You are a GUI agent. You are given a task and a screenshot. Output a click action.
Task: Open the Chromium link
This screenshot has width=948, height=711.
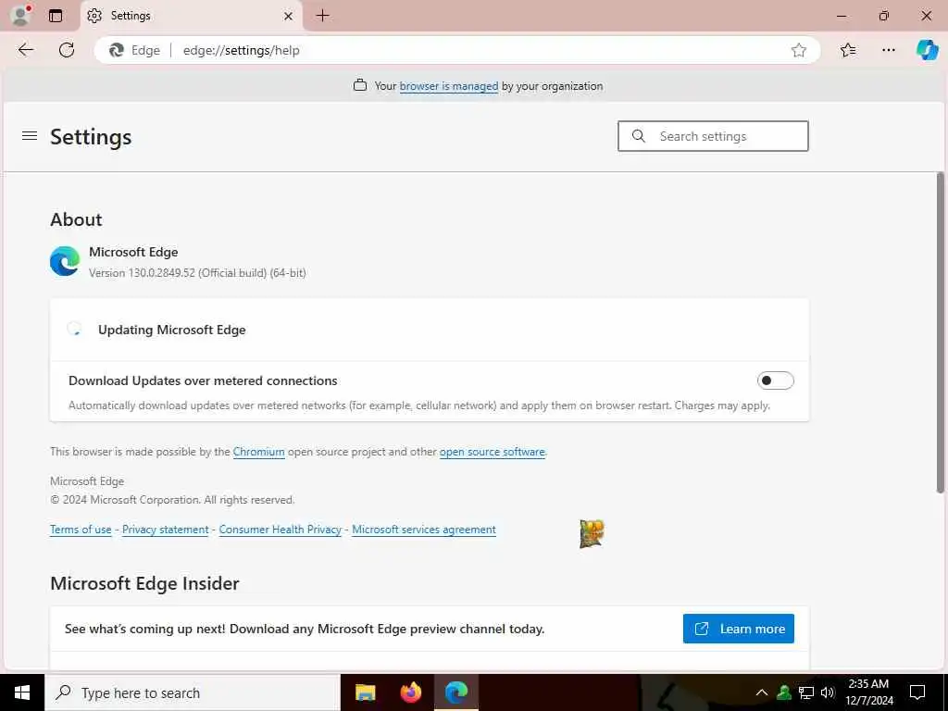[259, 452]
